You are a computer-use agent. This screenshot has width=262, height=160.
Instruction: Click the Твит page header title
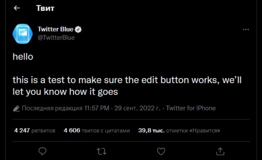[x=45, y=8]
